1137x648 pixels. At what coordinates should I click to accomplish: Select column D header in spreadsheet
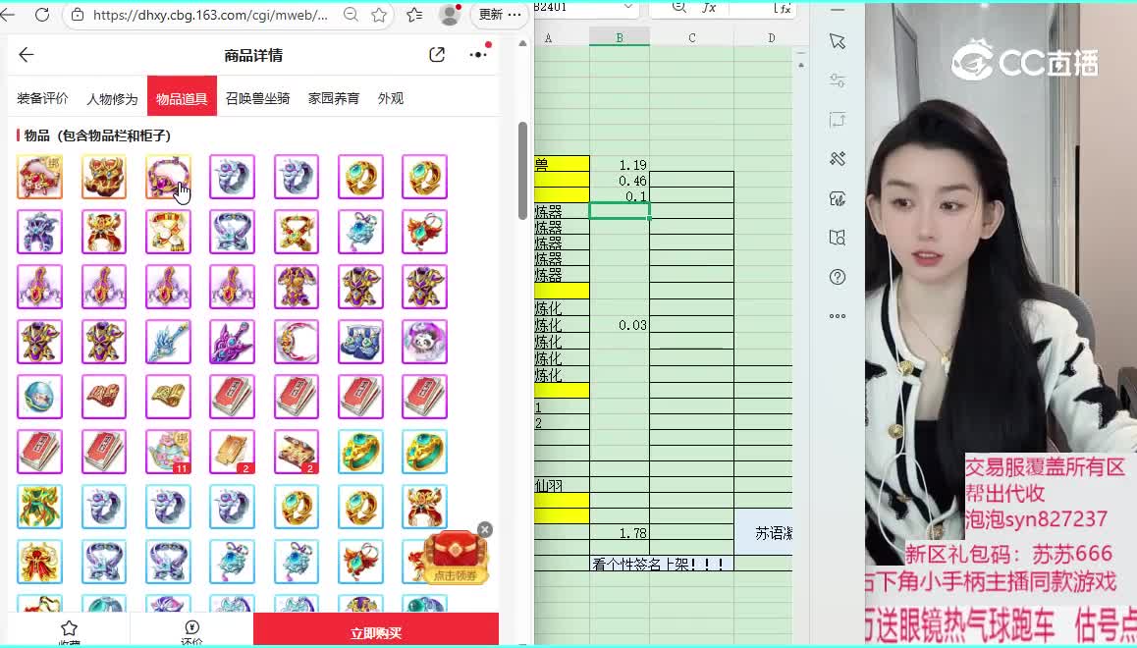(771, 37)
